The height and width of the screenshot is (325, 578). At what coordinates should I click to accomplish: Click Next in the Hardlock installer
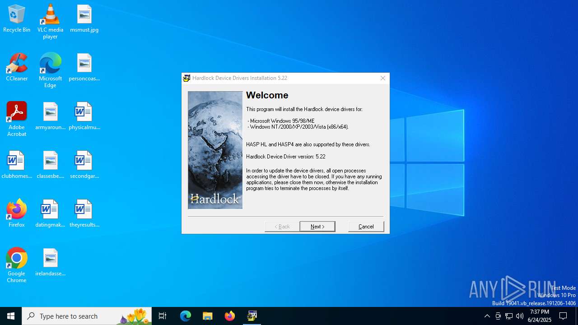tap(317, 226)
